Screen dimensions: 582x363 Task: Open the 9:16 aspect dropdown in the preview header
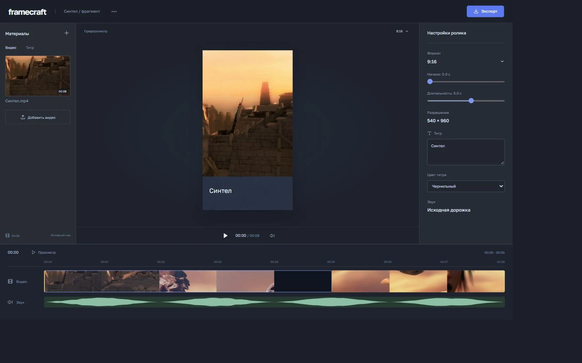402,31
